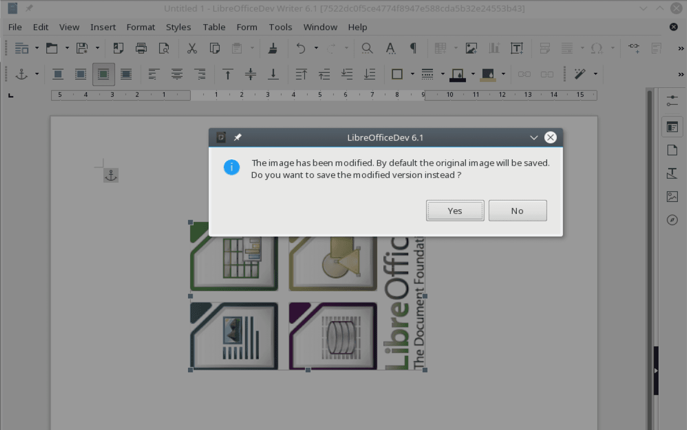The height and width of the screenshot is (430, 687).
Task: Toggle Formatting Marks pilcrow icon
Action: tap(413, 48)
